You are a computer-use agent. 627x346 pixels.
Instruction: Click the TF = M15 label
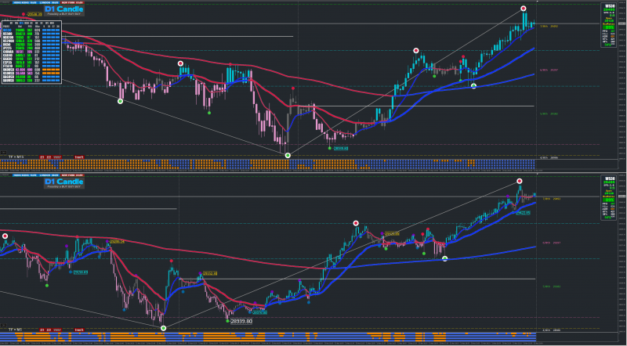pos(16,157)
